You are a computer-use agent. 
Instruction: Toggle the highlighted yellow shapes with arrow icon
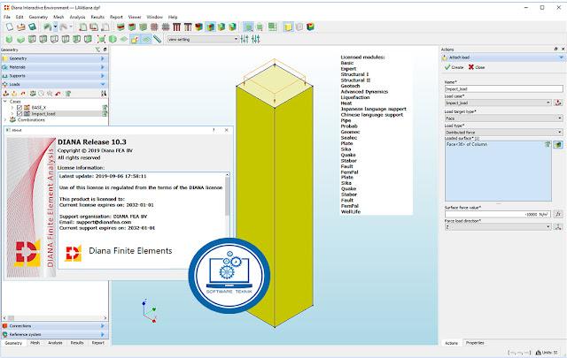point(135,39)
